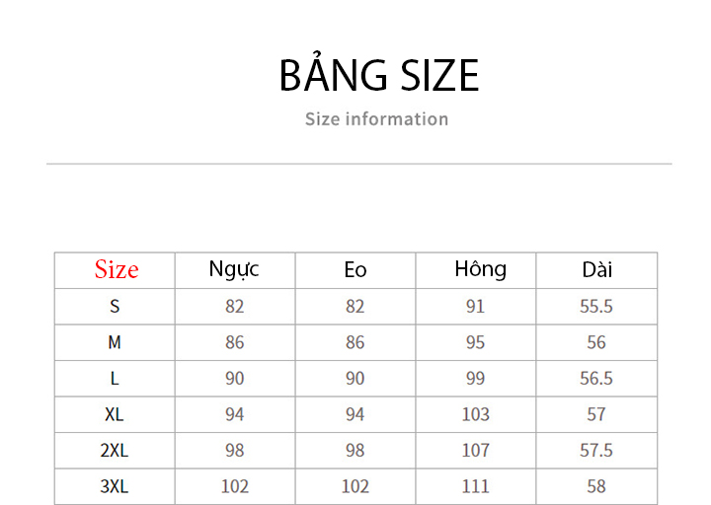Select the 111 hip value for 3XL
The image size is (711, 505).
pos(476,486)
